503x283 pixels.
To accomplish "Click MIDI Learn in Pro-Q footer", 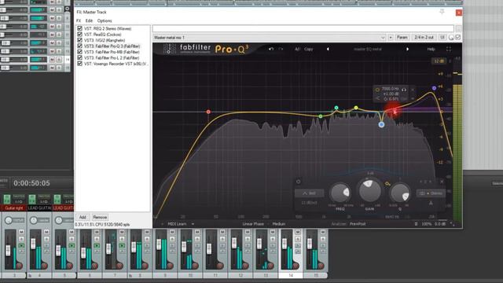I will coord(177,224).
